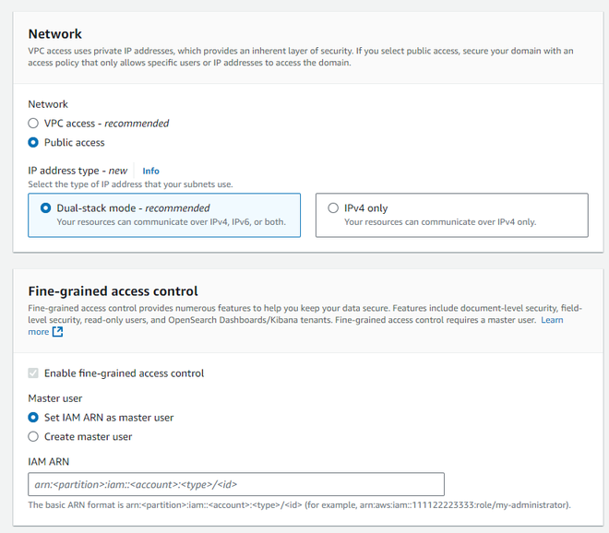
Task: Choose the Dual-stack mode radio button
Action: (45, 208)
